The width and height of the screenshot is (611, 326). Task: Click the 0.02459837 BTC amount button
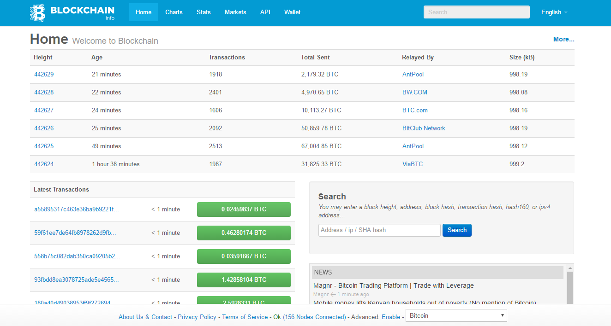coord(244,209)
